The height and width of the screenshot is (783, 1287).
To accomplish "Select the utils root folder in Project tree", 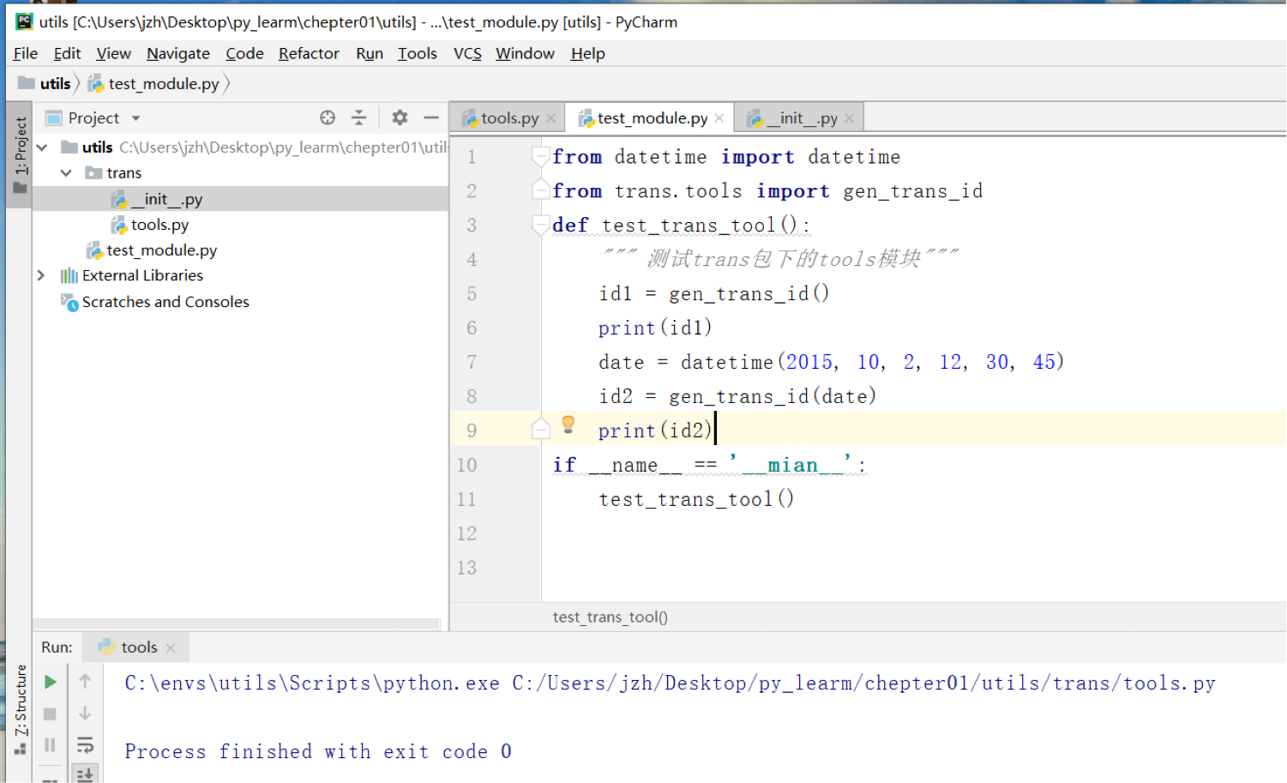I will point(98,148).
